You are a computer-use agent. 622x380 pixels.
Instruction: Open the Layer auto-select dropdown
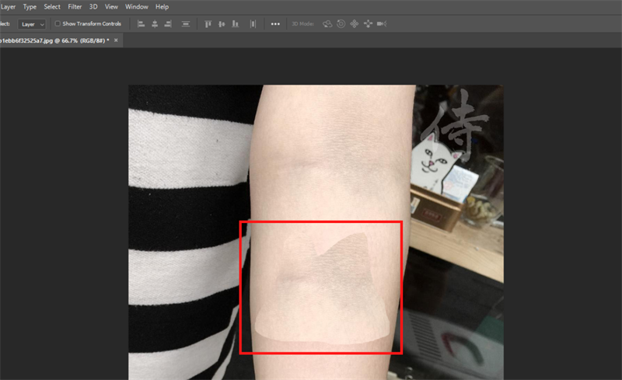(x=32, y=24)
